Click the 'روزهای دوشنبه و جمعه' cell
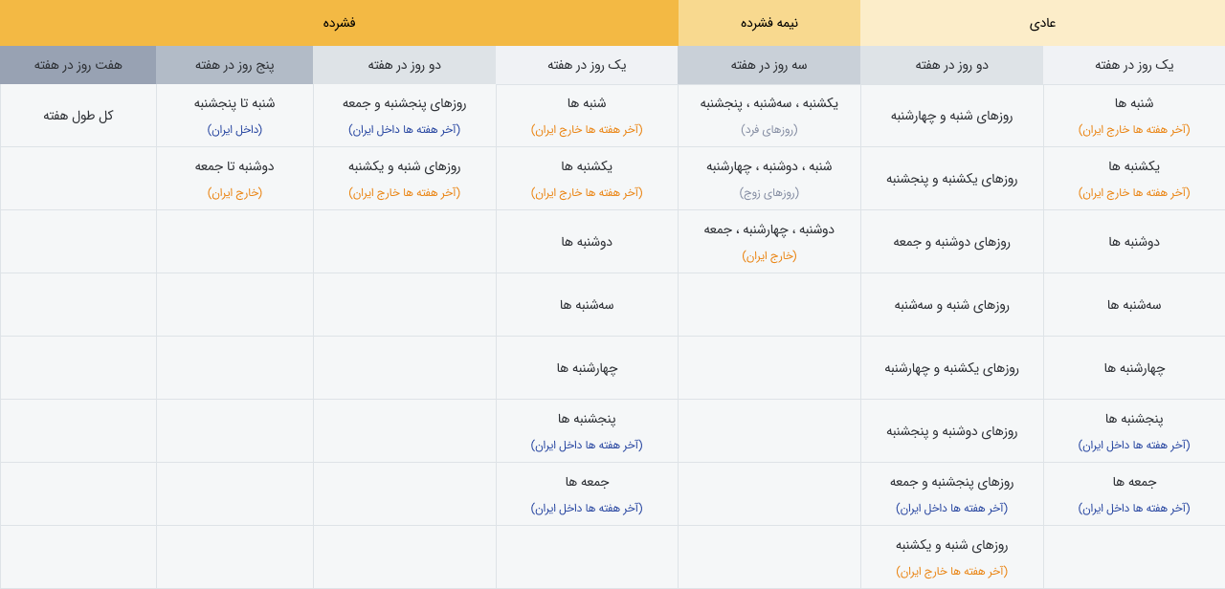Screen dimensions: 1225x589 951,242
